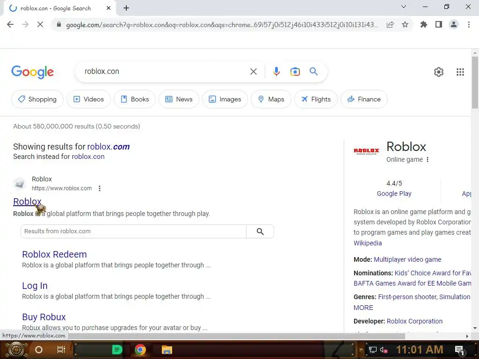
Task: Toggle the side panel icon
Action: click(439, 24)
